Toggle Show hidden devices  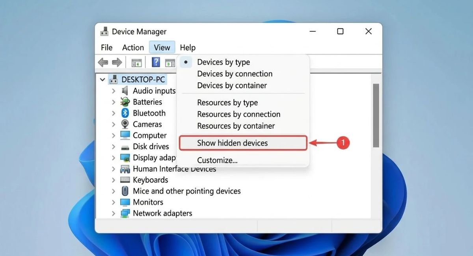[x=243, y=143]
